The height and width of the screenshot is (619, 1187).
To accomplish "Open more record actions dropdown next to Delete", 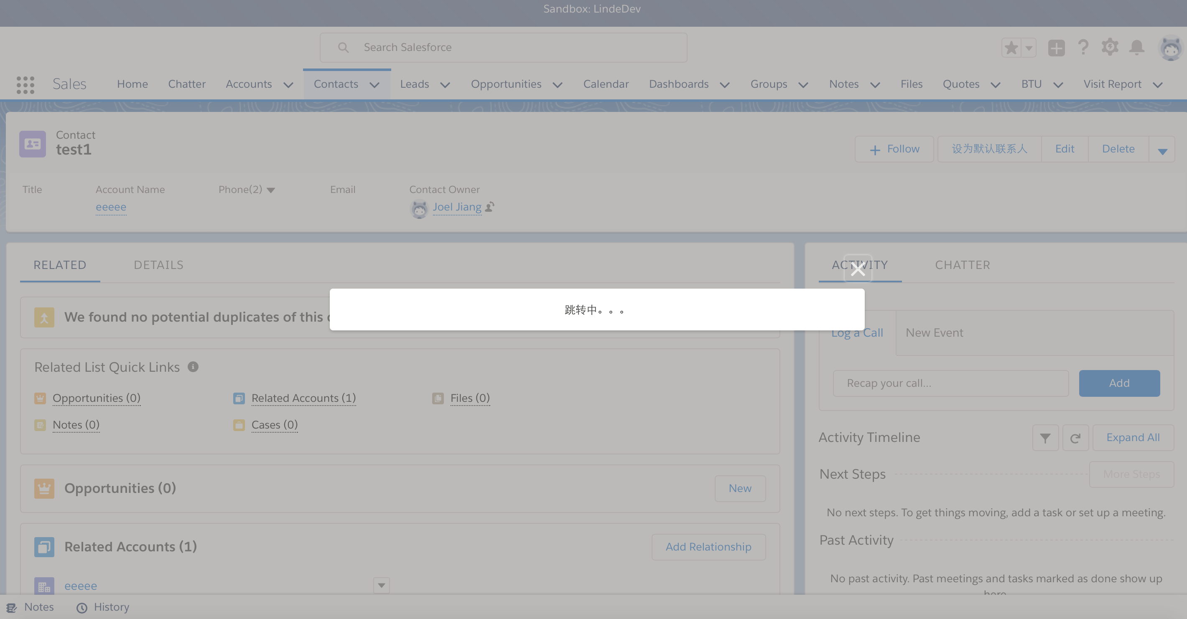I will pyautogui.click(x=1162, y=149).
